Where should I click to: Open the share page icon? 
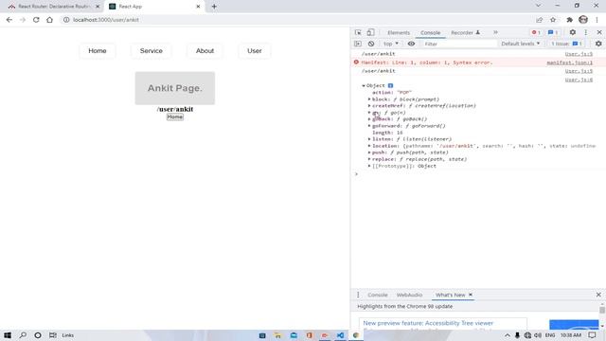pyautogui.click(x=539, y=20)
